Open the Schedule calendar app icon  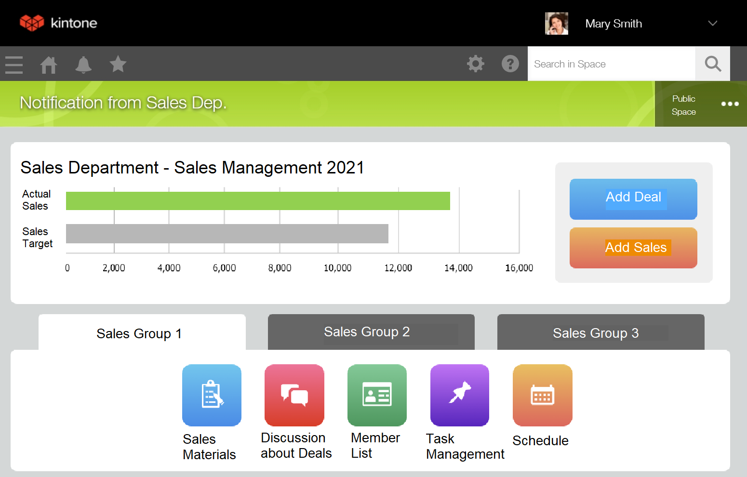(x=542, y=395)
